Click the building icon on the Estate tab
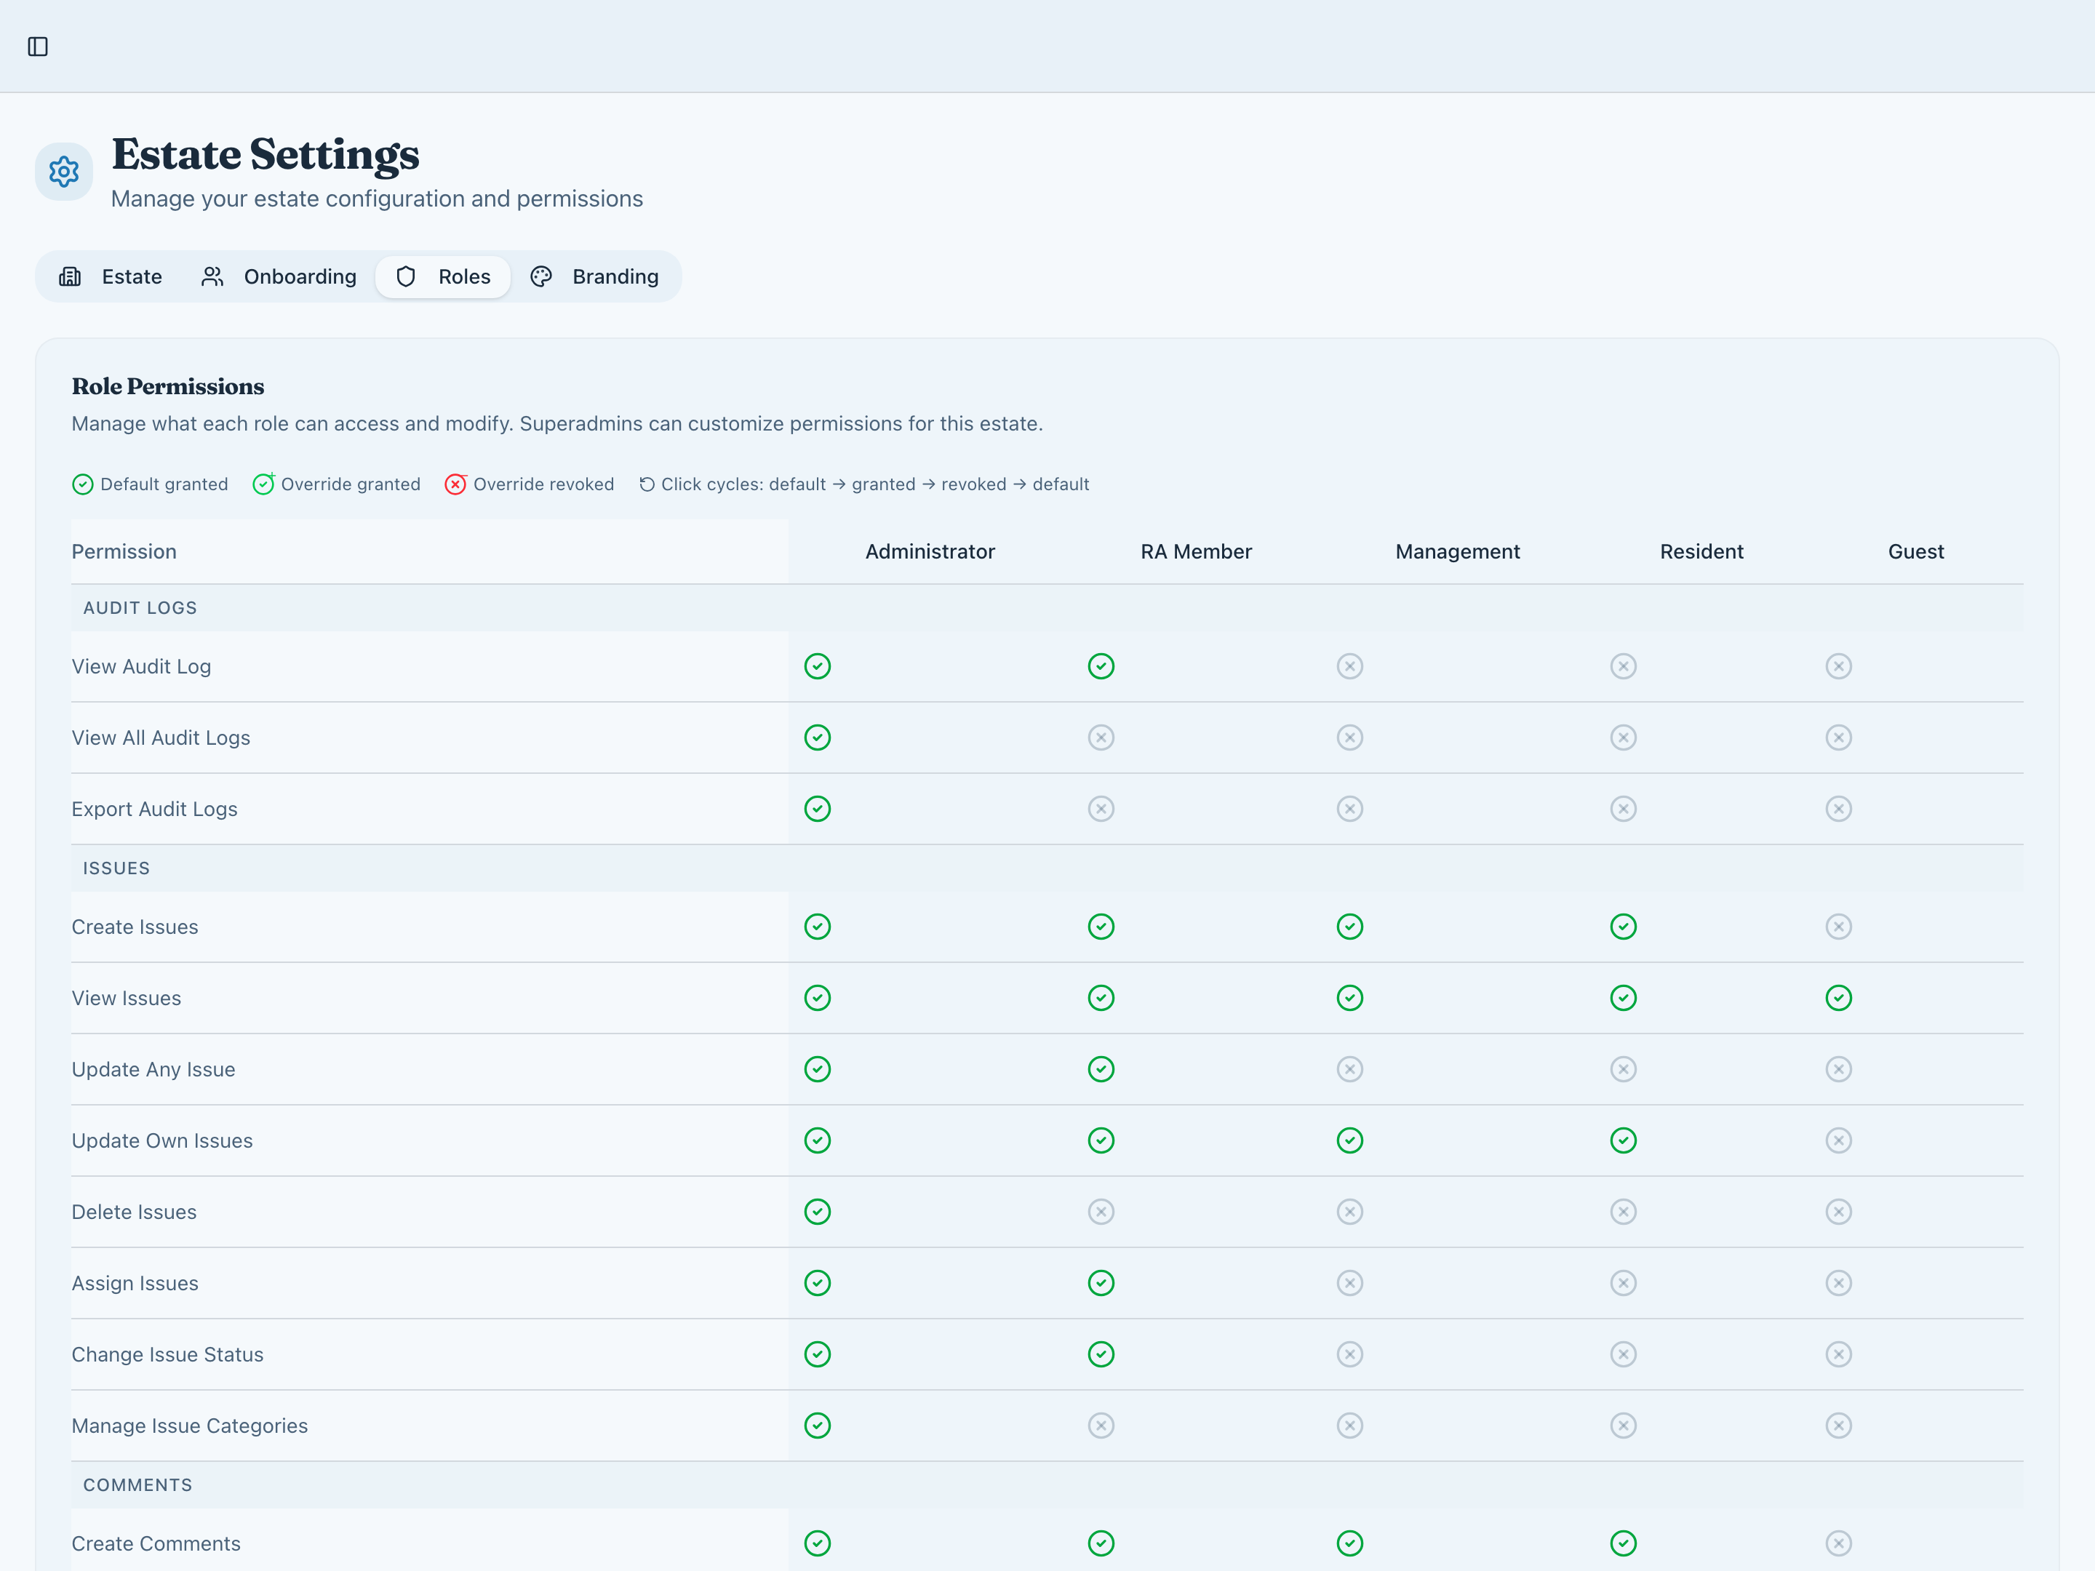 (x=70, y=276)
